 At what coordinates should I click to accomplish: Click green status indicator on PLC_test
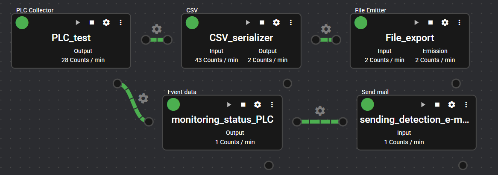pos(22,23)
